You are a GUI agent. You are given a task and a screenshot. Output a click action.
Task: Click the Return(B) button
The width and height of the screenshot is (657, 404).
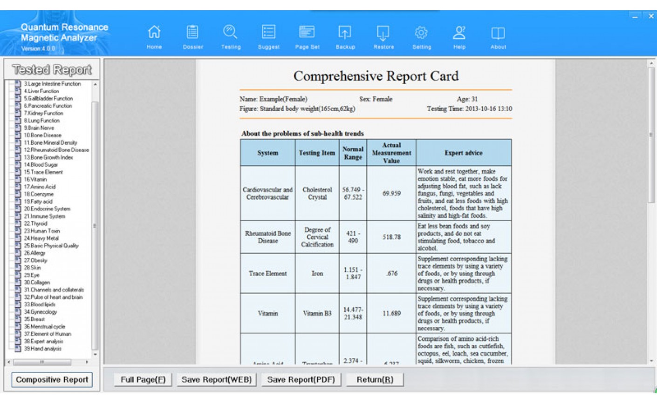pos(375,380)
